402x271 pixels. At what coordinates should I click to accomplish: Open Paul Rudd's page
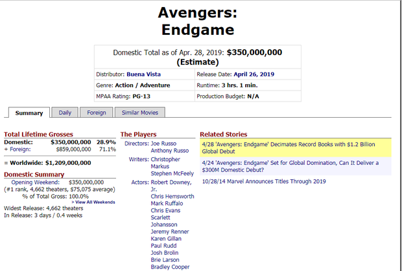(163, 246)
